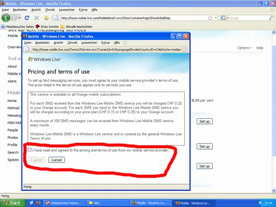Image resolution: width=276 pixels, height=207 pixels.
Task: Click bookmark star in popup address bar
Action: coord(184,50)
